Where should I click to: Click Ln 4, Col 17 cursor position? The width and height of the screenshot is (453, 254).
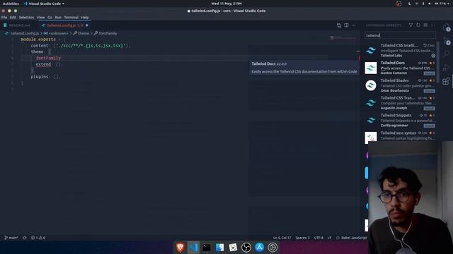(282, 238)
